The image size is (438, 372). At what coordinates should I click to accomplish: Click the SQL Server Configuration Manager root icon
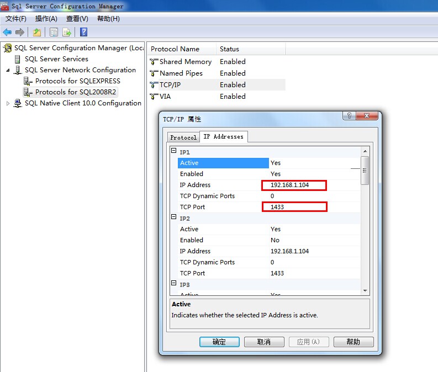pos(8,48)
